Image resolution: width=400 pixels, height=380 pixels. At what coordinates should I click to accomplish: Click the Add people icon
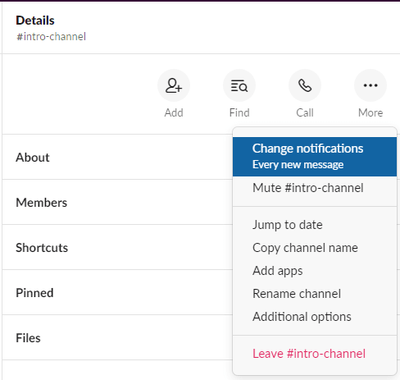point(174,85)
